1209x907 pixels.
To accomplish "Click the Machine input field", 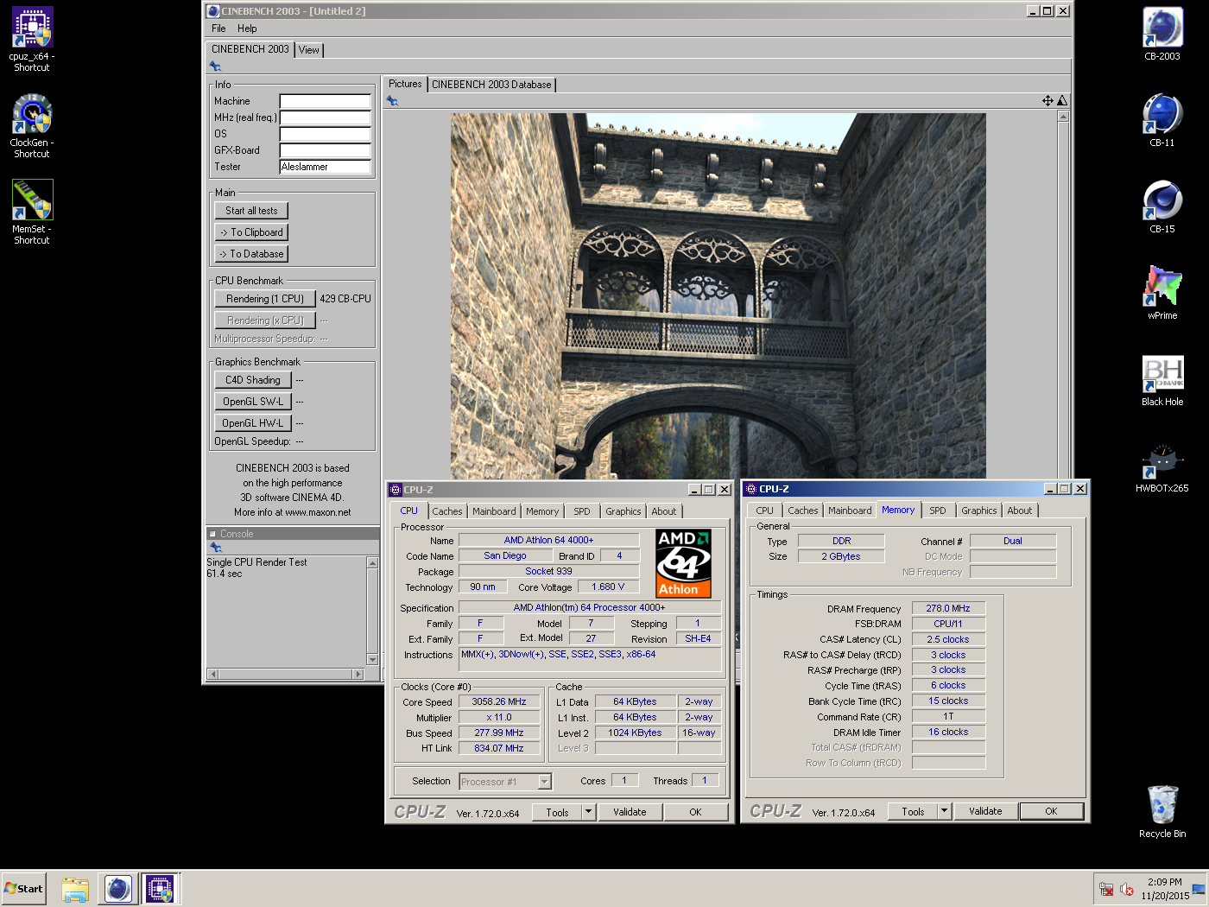I will click(x=326, y=101).
